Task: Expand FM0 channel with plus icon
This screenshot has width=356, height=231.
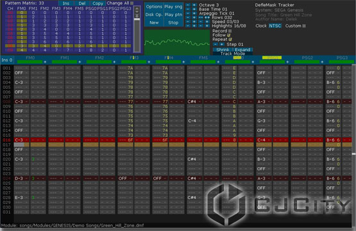Action: click(45, 62)
